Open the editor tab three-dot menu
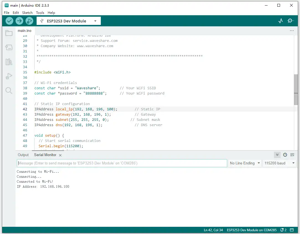The width and height of the screenshot is (300, 234). tap(292, 31)
